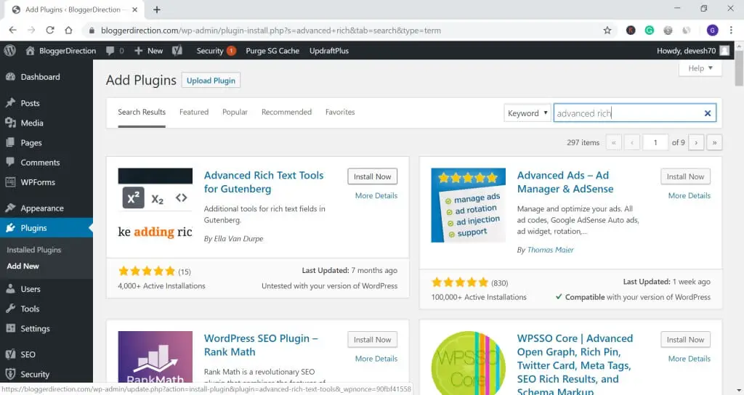Screen dimensions: 744x395
Task: Go to next results page arrow
Action: [x=696, y=142]
